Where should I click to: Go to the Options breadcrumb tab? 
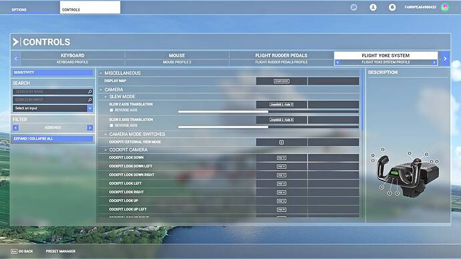19,10
